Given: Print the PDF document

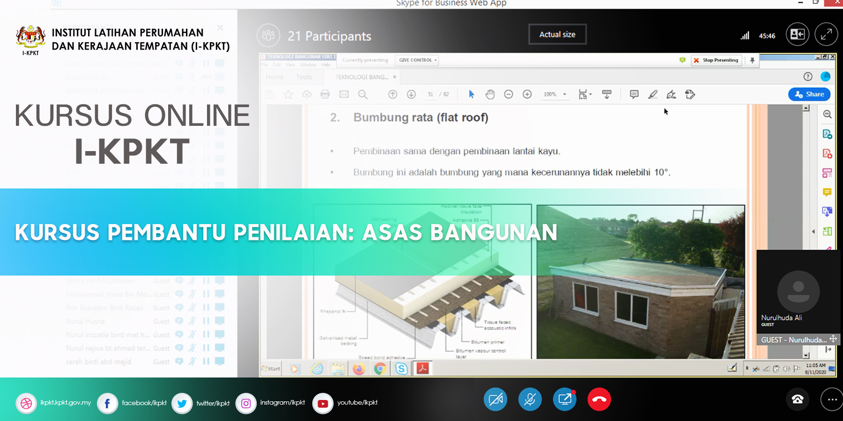Looking at the screenshot, I should point(325,94).
